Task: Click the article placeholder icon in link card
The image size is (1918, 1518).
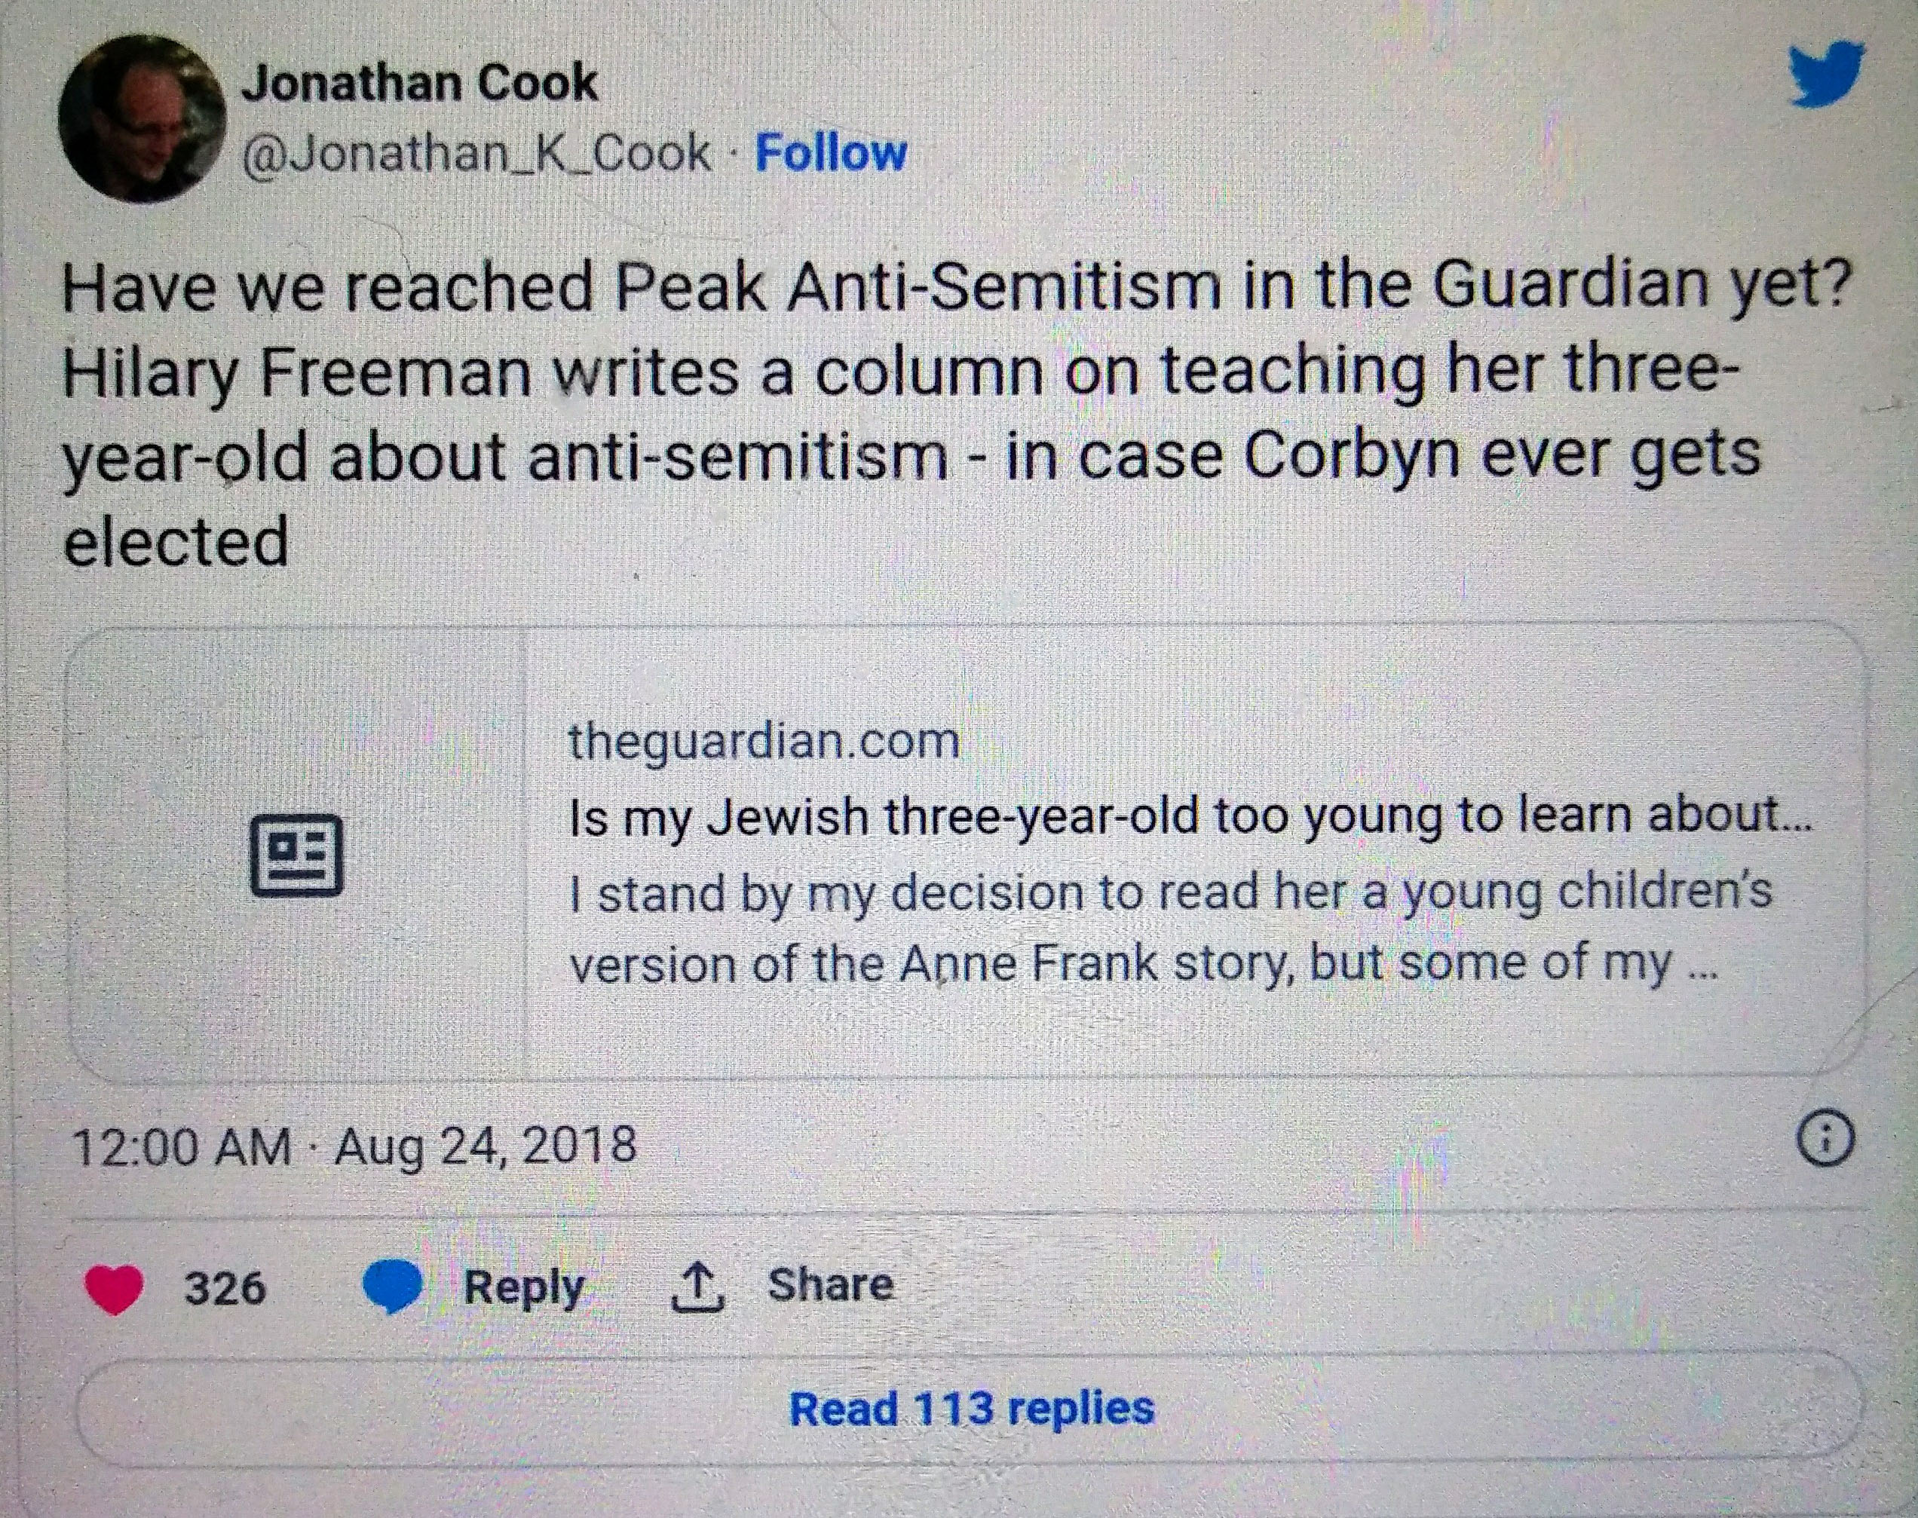Action: [296, 853]
